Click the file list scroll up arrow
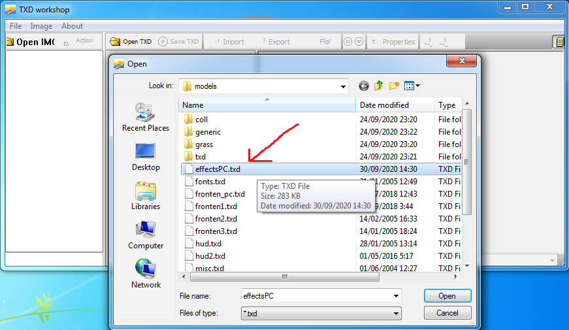 click(467, 103)
